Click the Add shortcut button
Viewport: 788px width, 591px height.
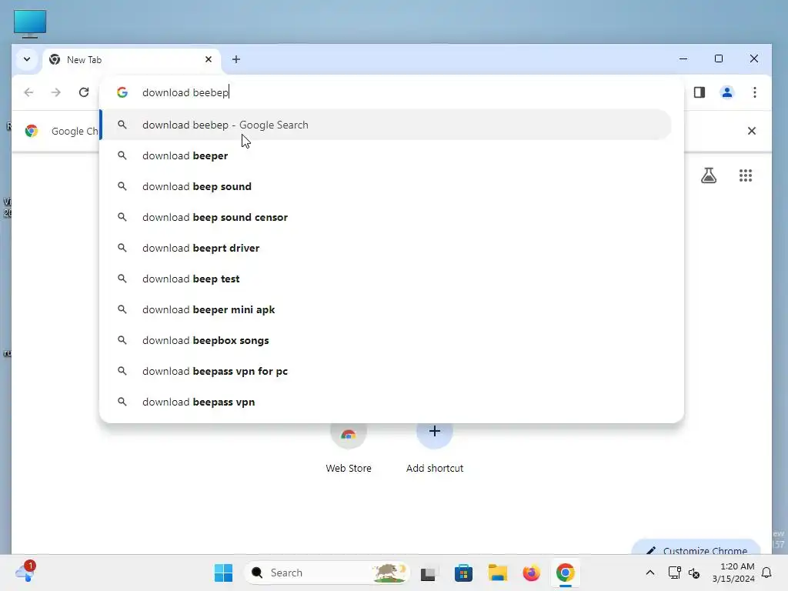click(435, 448)
